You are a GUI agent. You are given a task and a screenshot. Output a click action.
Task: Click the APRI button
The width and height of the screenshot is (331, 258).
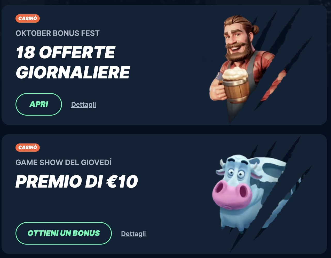click(x=39, y=104)
